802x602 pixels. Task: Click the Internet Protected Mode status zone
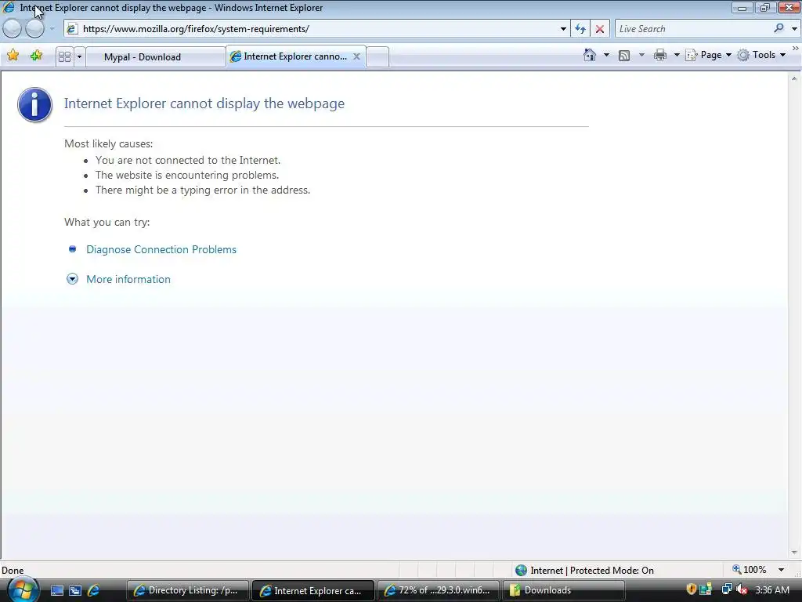pyautogui.click(x=584, y=571)
